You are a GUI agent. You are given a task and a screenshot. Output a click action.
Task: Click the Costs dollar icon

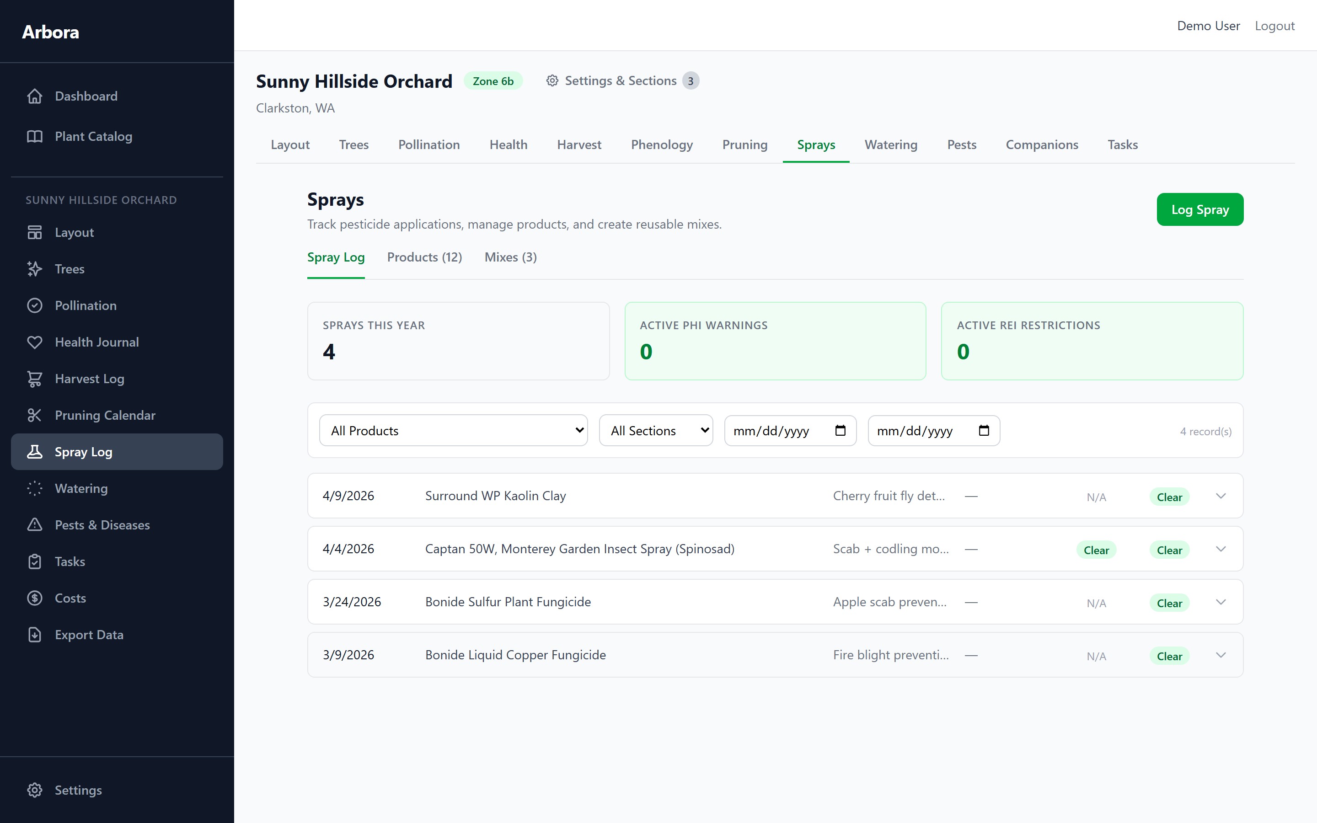(x=35, y=598)
